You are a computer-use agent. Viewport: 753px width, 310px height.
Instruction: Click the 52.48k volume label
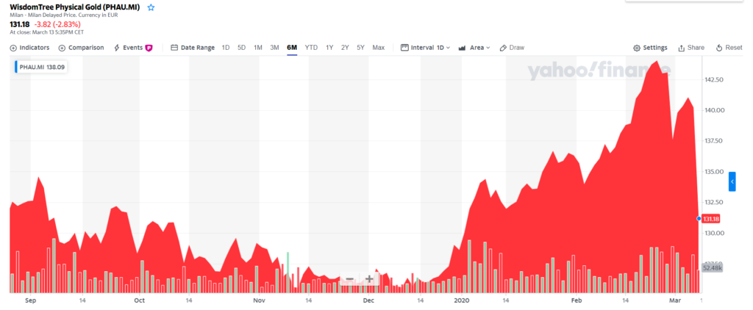coord(712,268)
